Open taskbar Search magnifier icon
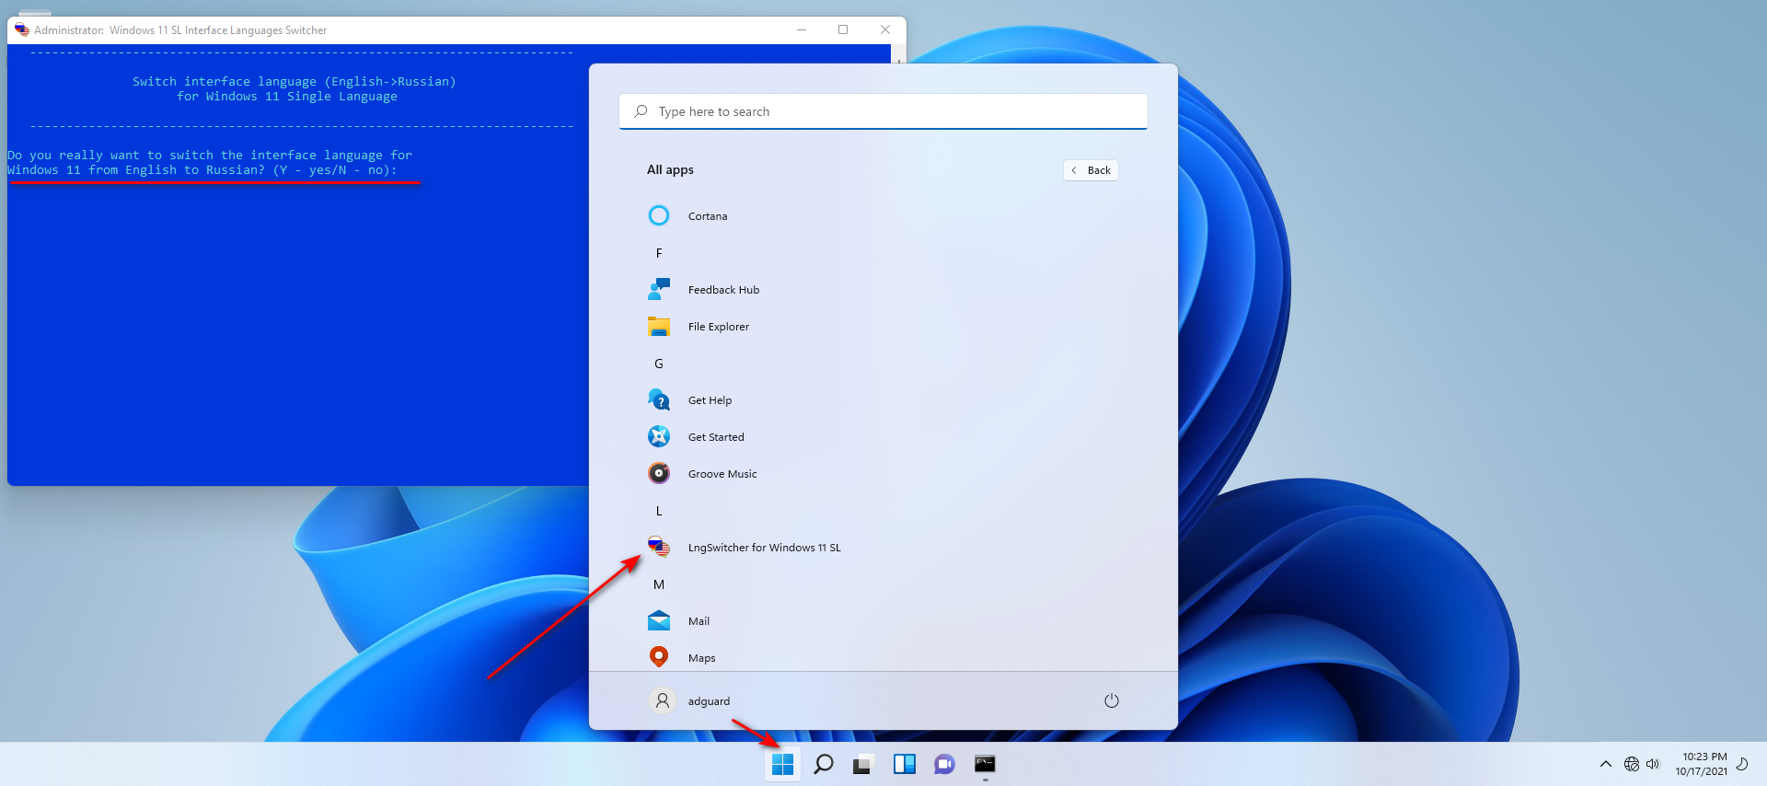Viewport: 1767px width, 786px height. (824, 764)
